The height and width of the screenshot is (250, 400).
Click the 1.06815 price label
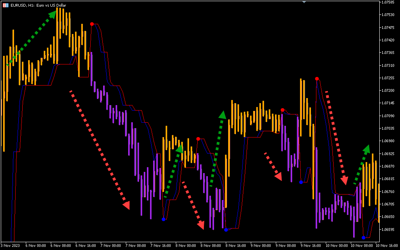[x=389, y=179]
